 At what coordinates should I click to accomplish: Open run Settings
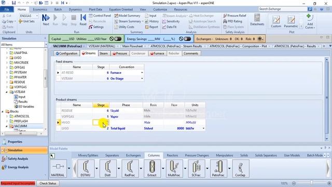96,27
